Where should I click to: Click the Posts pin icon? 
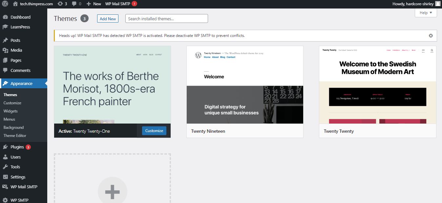[x=5, y=41]
